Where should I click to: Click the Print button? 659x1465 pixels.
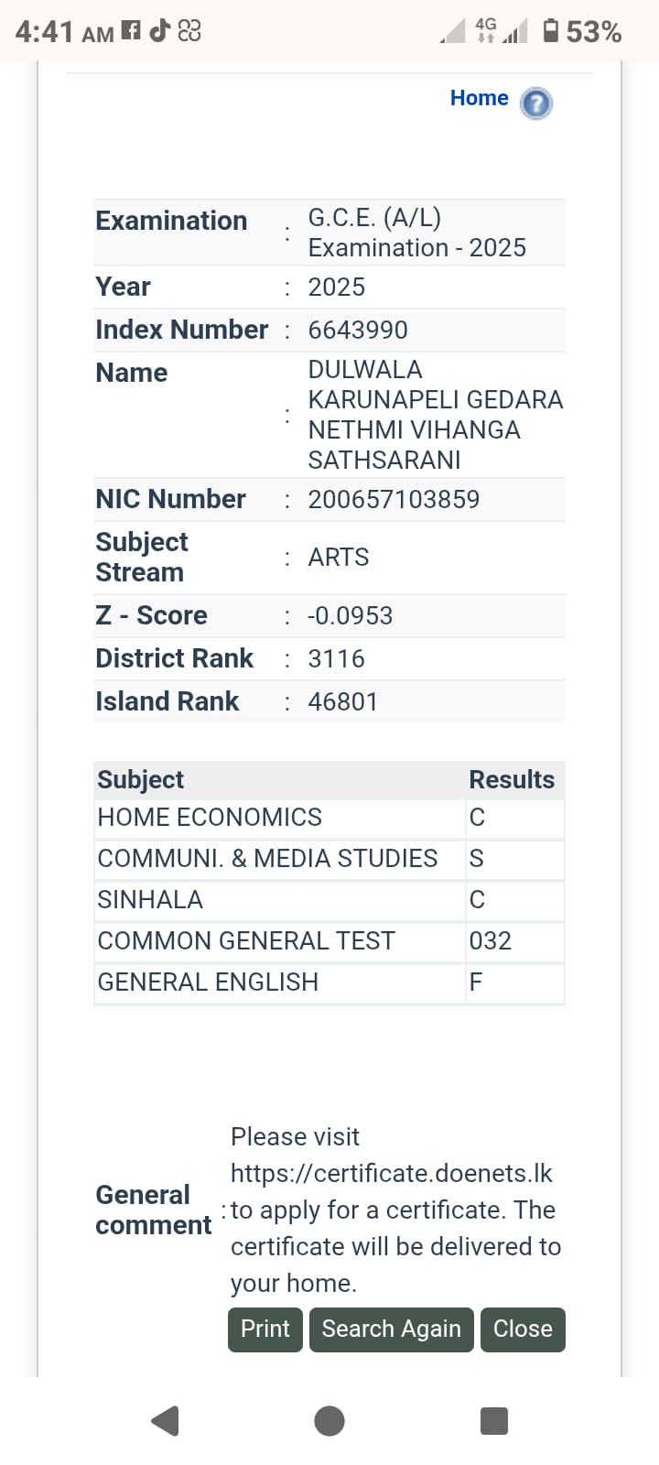point(265,1329)
